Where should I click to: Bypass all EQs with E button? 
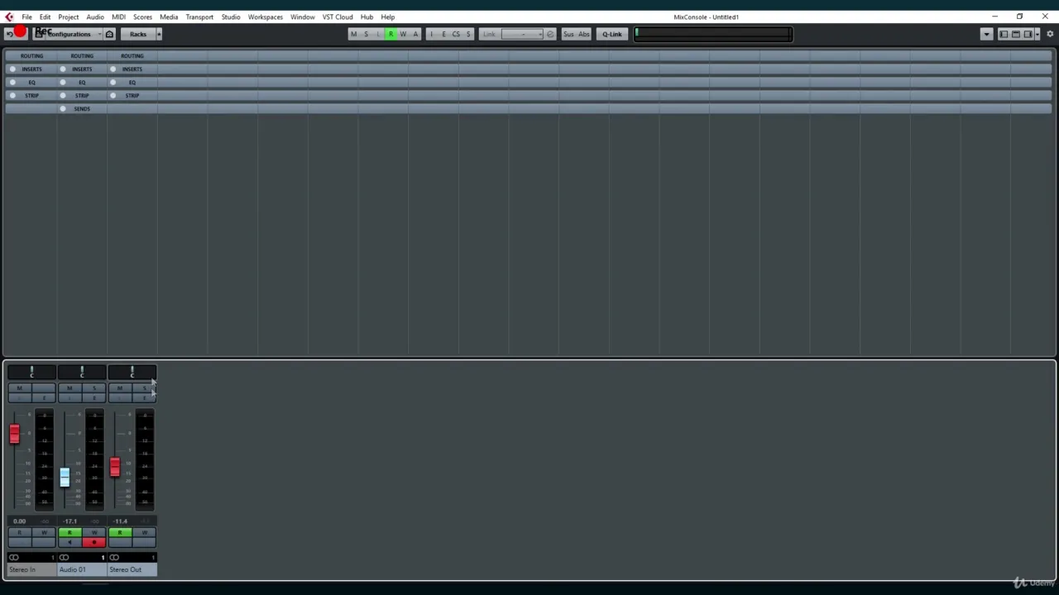pos(443,34)
